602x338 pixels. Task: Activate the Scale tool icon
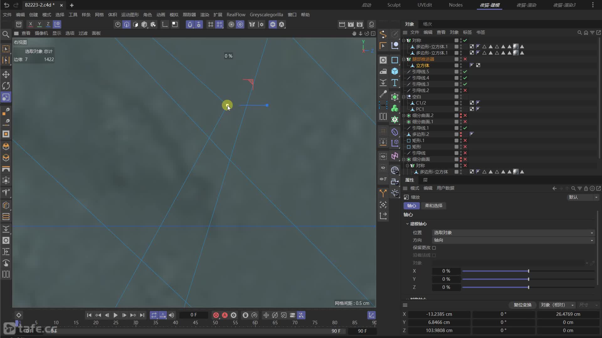click(x=6, y=97)
